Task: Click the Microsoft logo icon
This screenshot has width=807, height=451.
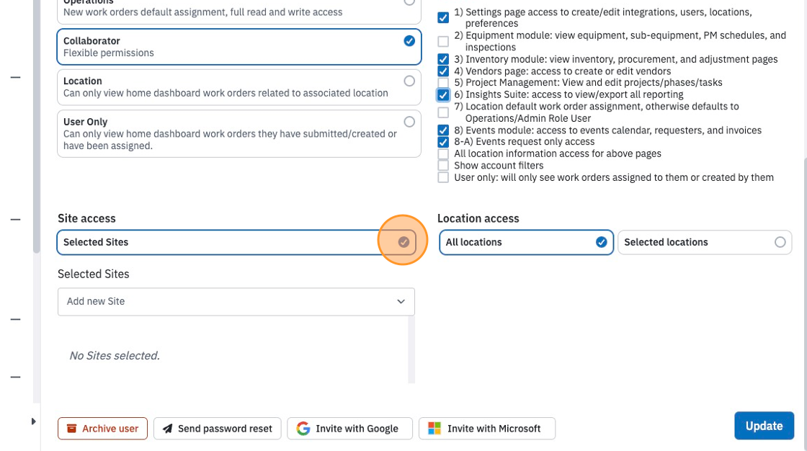Action: point(434,429)
